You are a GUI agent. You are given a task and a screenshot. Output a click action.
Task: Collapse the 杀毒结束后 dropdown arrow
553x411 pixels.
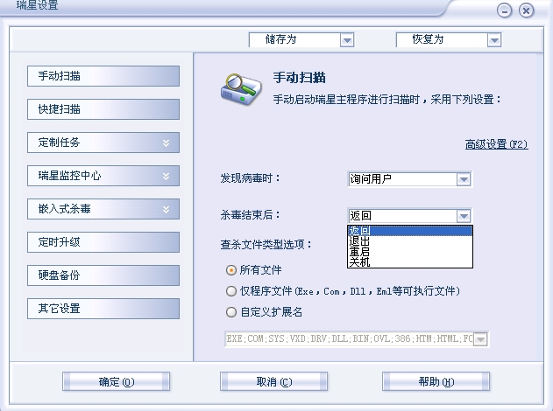(464, 216)
